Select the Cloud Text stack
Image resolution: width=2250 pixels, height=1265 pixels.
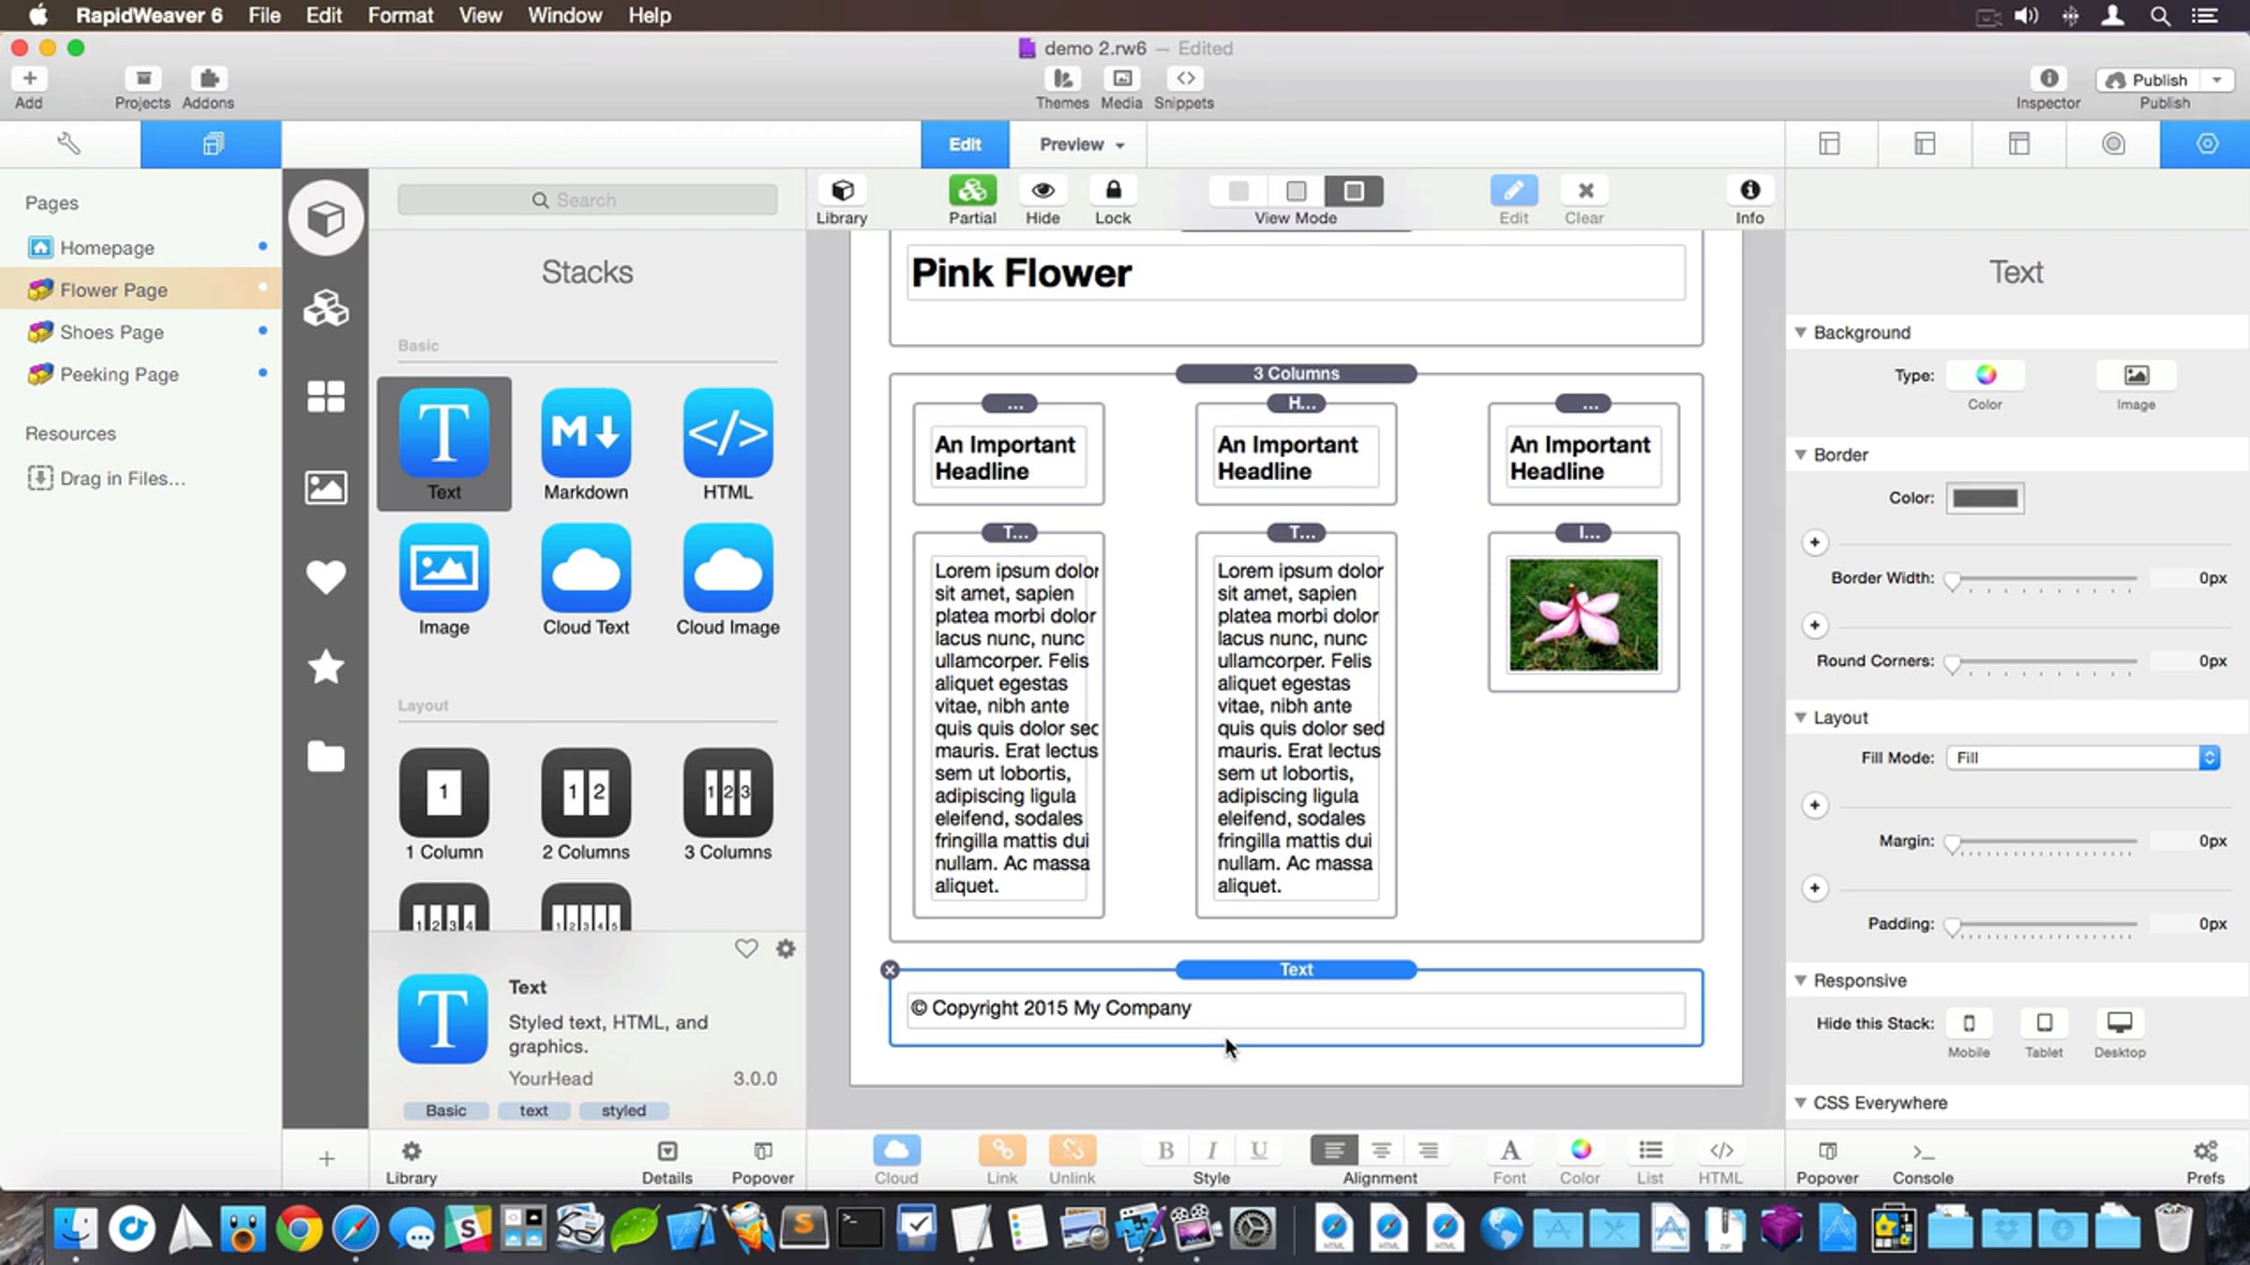(586, 579)
